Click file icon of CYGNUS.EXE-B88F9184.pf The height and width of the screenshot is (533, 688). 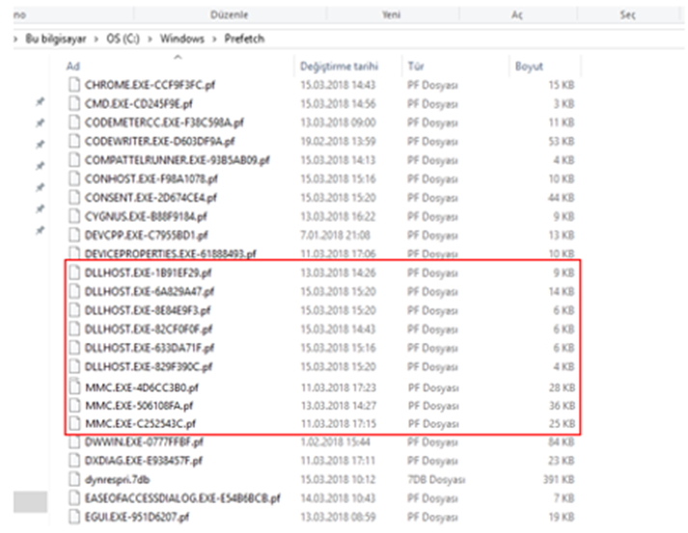coord(74,216)
